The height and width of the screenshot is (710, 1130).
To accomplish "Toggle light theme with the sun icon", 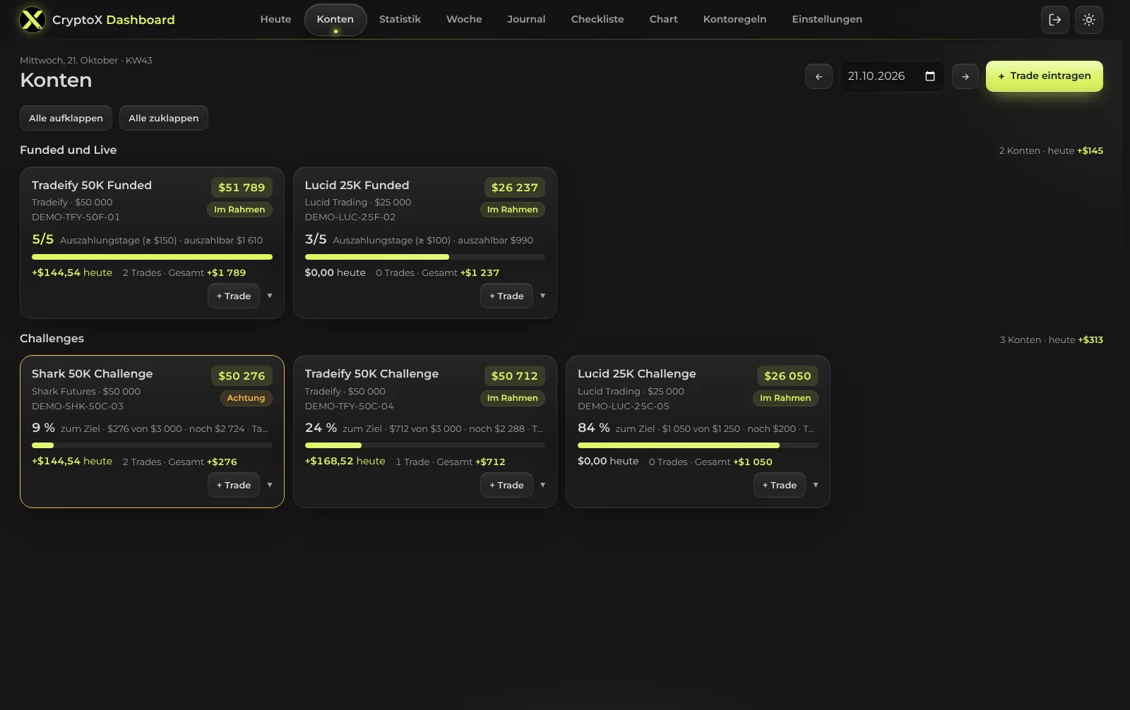I will [x=1088, y=20].
